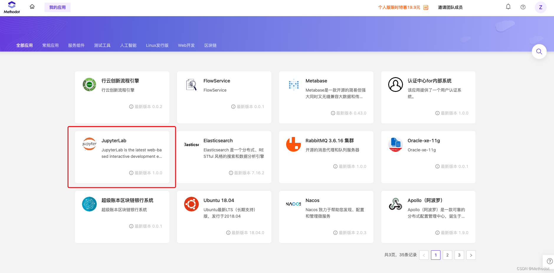Go to the next page arrow
Image resolution: width=554 pixels, height=273 pixels.
(x=471, y=255)
